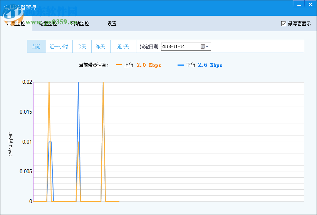Click the 0.015 y-axis label
317x215 pixels.
click(26, 112)
